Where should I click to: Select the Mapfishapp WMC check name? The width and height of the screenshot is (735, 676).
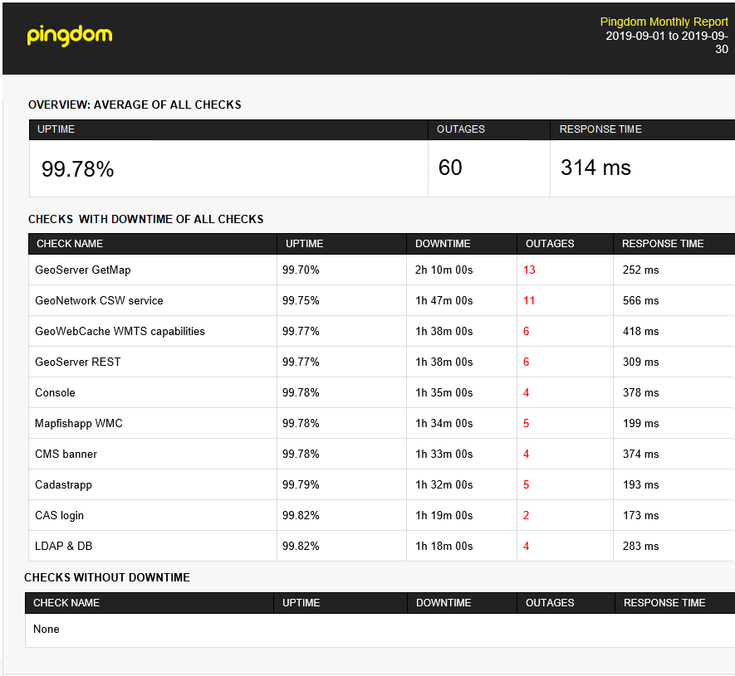[x=79, y=423]
